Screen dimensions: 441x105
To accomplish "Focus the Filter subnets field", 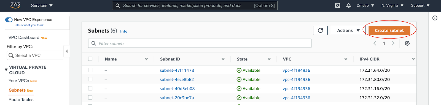I will 200,43.
